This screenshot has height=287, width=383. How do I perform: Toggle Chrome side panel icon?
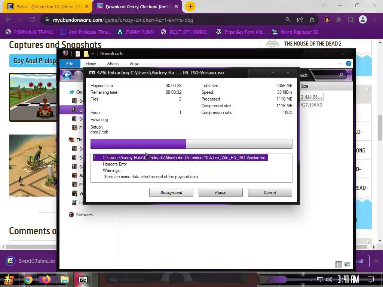click(351, 19)
